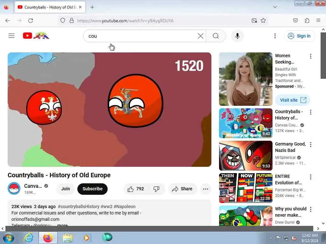Open the media player taskbar icon
The width and height of the screenshot is (326, 244).
pos(87,238)
